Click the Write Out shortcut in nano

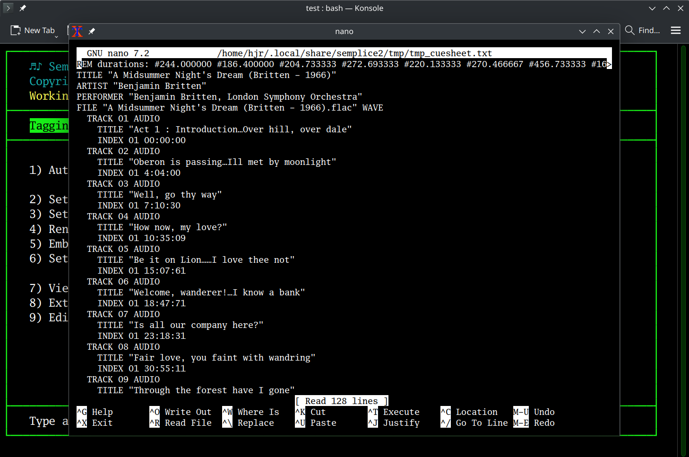pyautogui.click(x=188, y=412)
